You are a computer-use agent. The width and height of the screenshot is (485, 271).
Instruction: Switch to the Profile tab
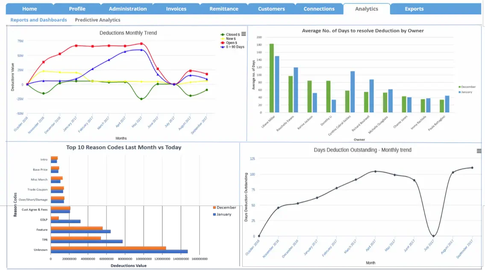coord(77,9)
